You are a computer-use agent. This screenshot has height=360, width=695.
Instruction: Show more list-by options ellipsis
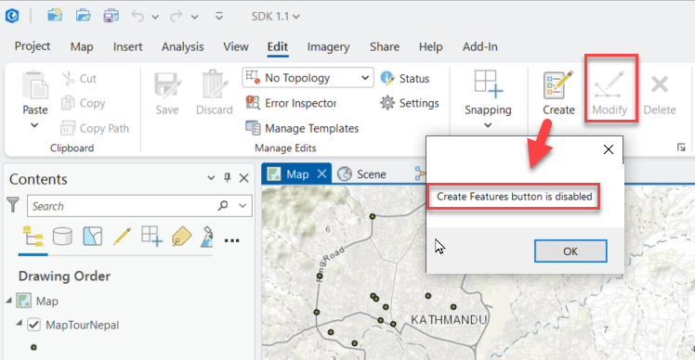point(231,240)
